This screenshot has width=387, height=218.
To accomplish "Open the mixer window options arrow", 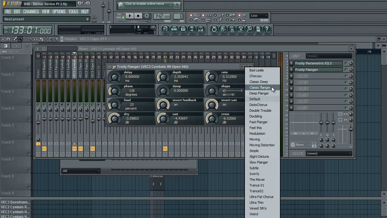I will (x=37, y=49).
